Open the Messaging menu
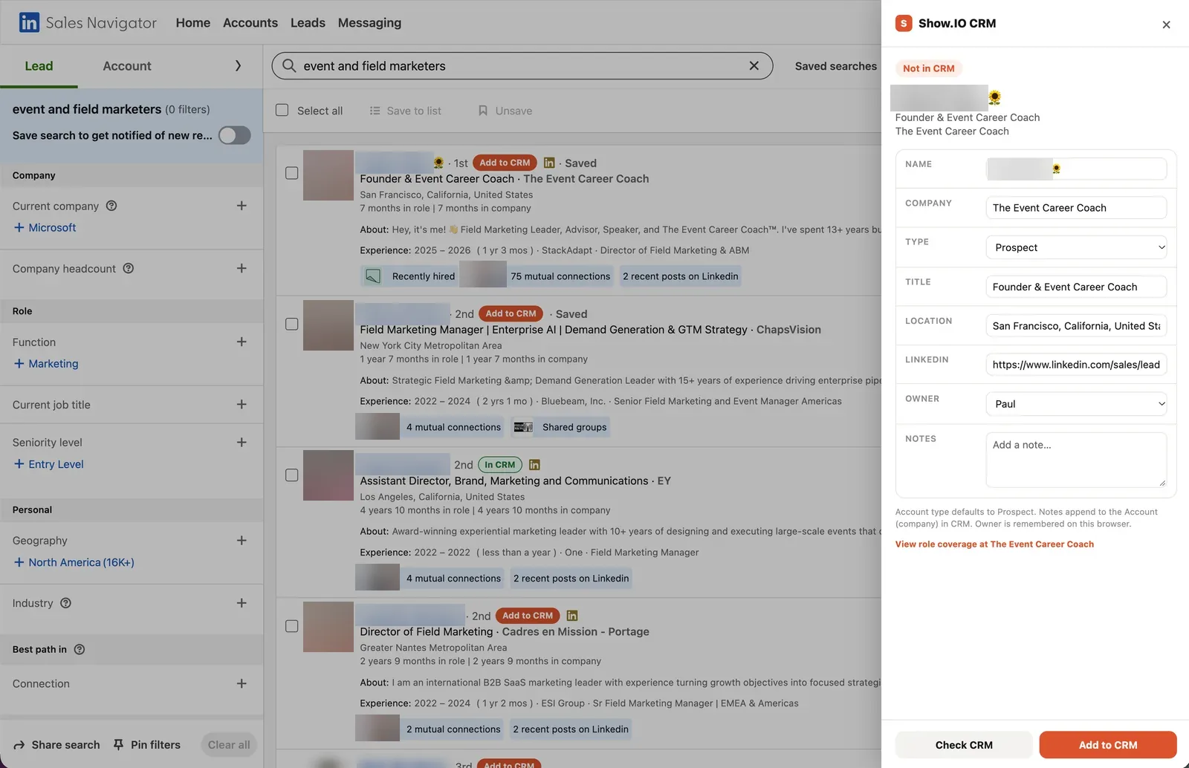1189x768 pixels. [x=369, y=23]
